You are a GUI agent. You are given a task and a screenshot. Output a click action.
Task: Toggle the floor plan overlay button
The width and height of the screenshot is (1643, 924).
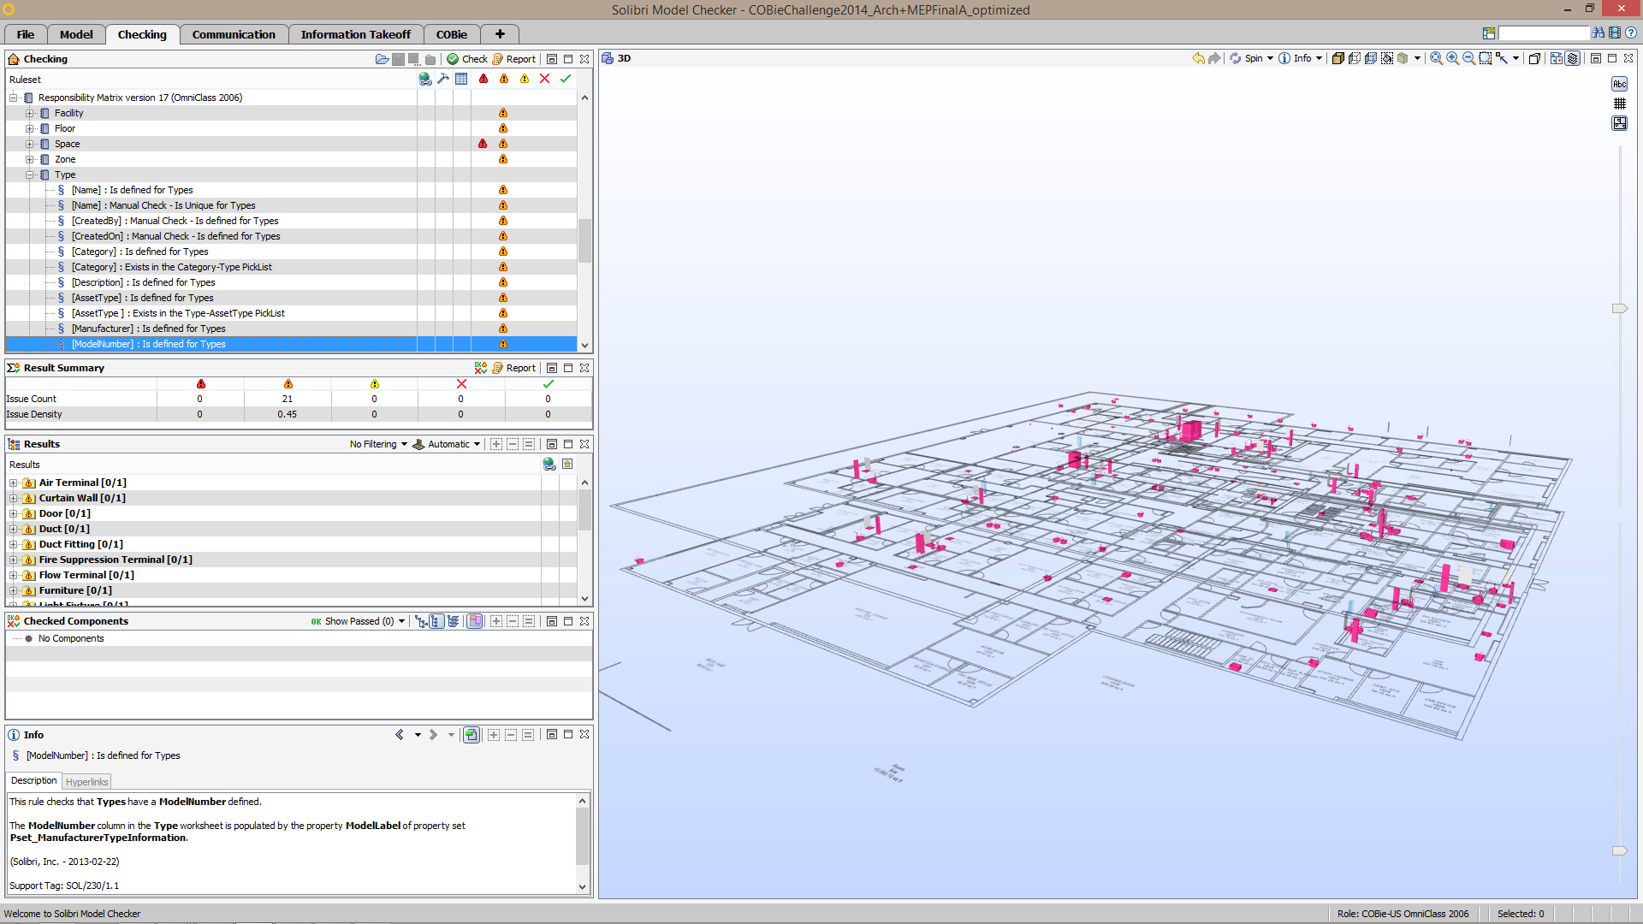[1619, 123]
